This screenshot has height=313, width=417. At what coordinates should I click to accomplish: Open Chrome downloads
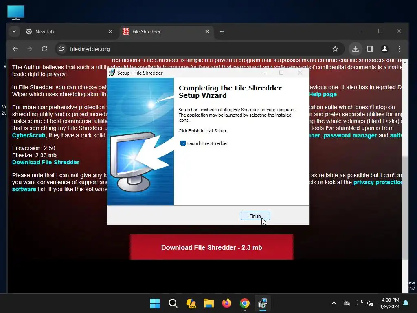click(356, 49)
